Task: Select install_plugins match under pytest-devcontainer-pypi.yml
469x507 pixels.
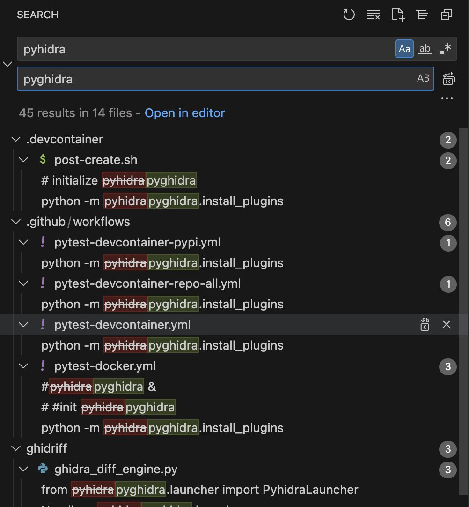Action: click(162, 263)
